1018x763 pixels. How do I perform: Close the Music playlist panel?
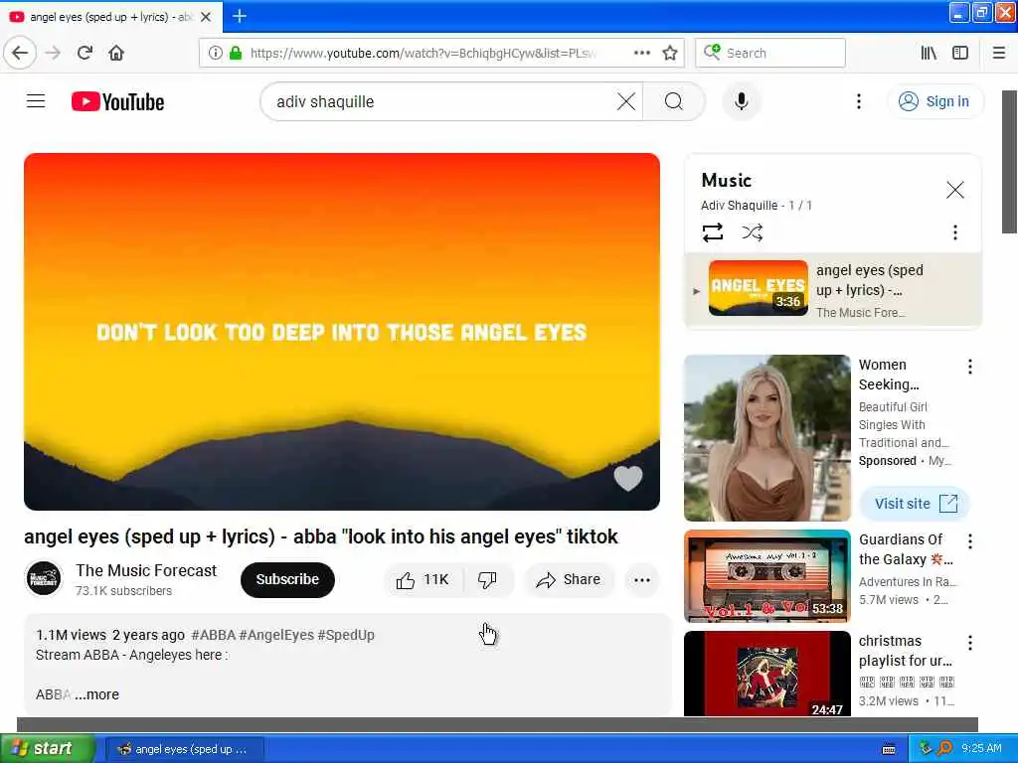pos(955,190)
